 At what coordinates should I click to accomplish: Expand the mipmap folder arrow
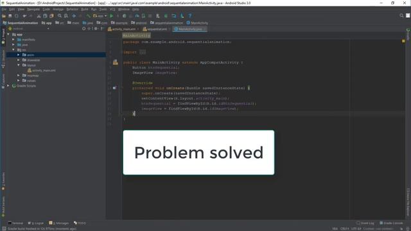19,76
